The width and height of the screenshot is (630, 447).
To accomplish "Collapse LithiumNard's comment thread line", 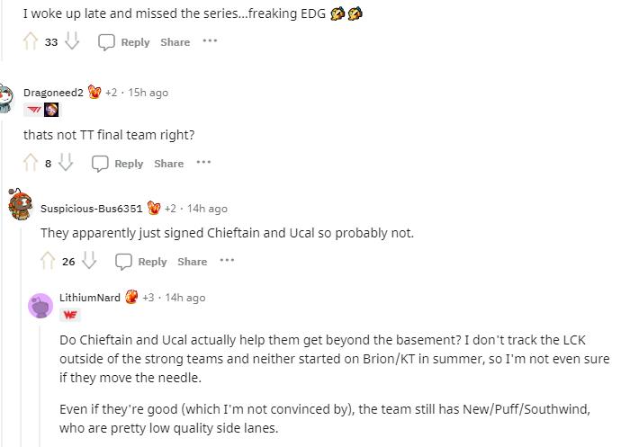I will (x=40, y=386).
